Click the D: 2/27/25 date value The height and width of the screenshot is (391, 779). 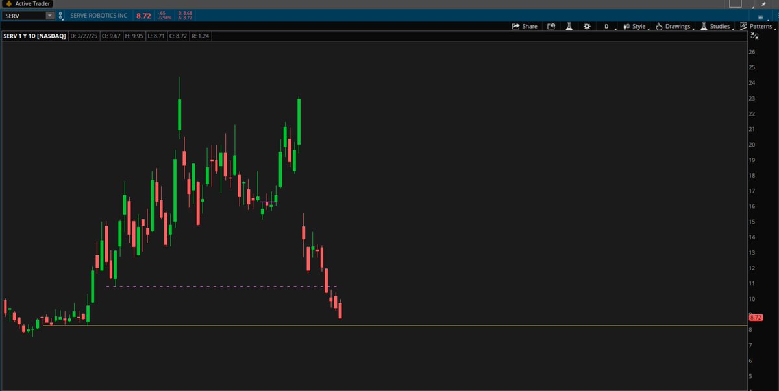tap(84, 36)
